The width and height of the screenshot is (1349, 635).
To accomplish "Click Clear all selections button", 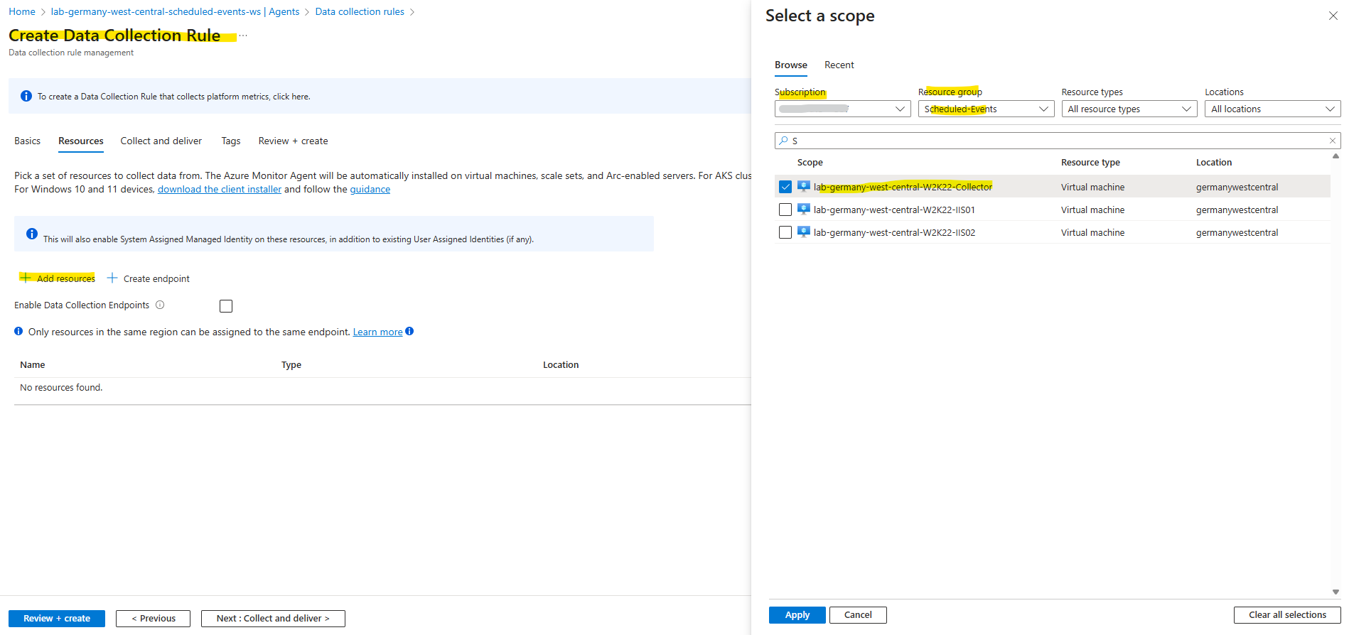I will pos(1287,615).
